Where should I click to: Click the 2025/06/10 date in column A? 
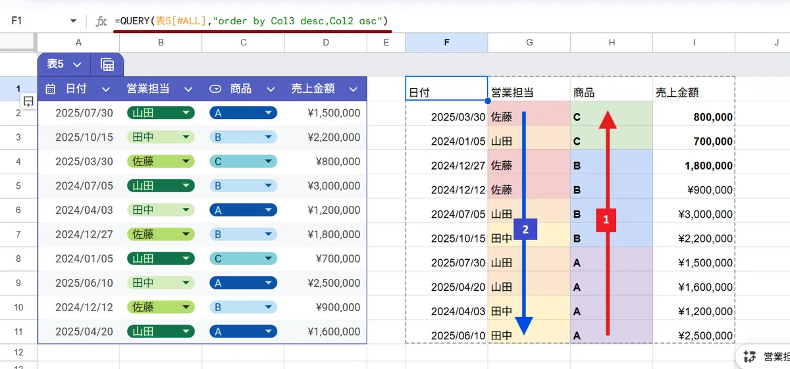click(84, 283)
